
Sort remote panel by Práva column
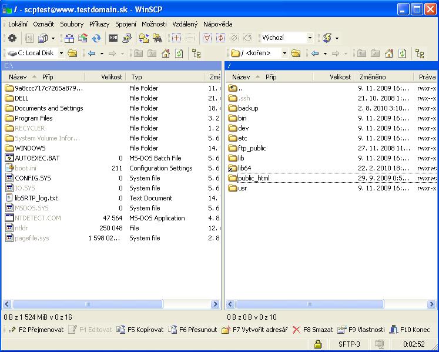click(426, 77)
